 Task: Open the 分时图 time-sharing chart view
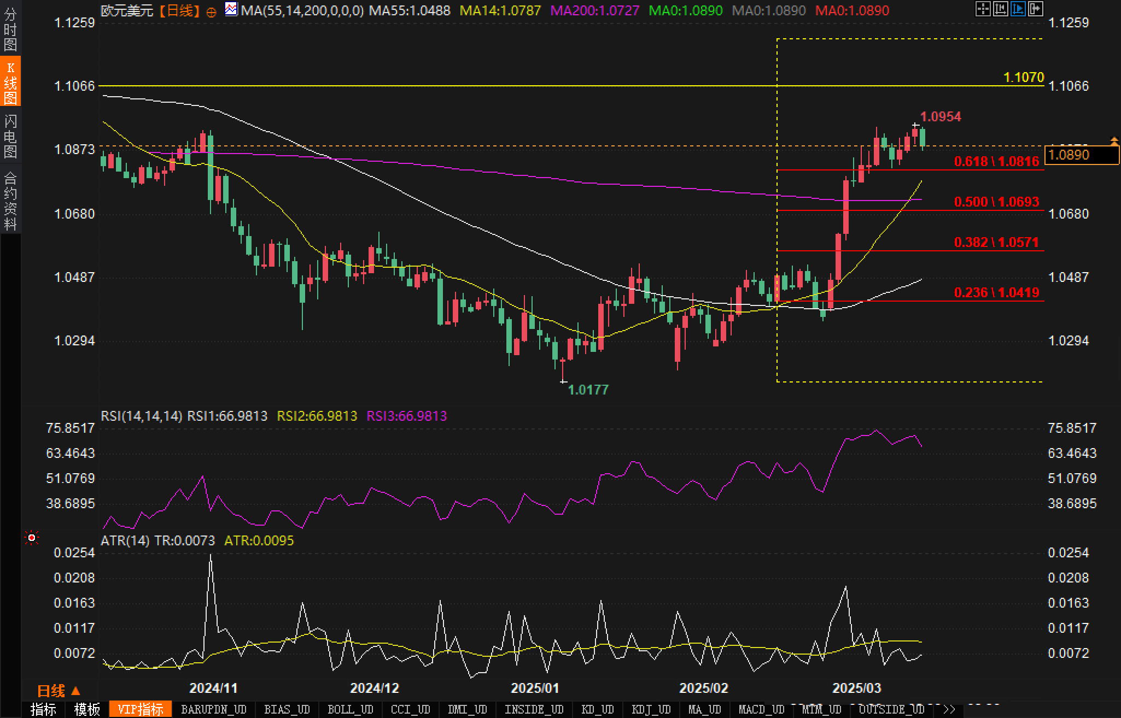point(10,29)
